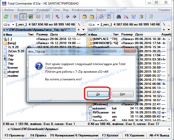Open the command line history dropdown
174x140 pixels.
point(169,129)
